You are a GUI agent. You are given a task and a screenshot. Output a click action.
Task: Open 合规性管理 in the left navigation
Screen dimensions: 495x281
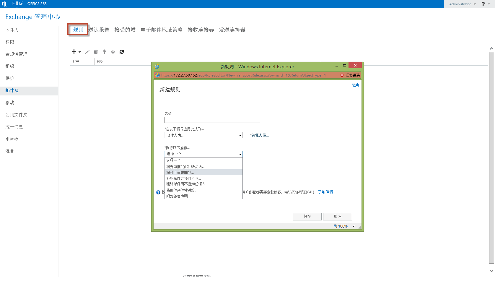pyautogui.click(x=16, y=54)
